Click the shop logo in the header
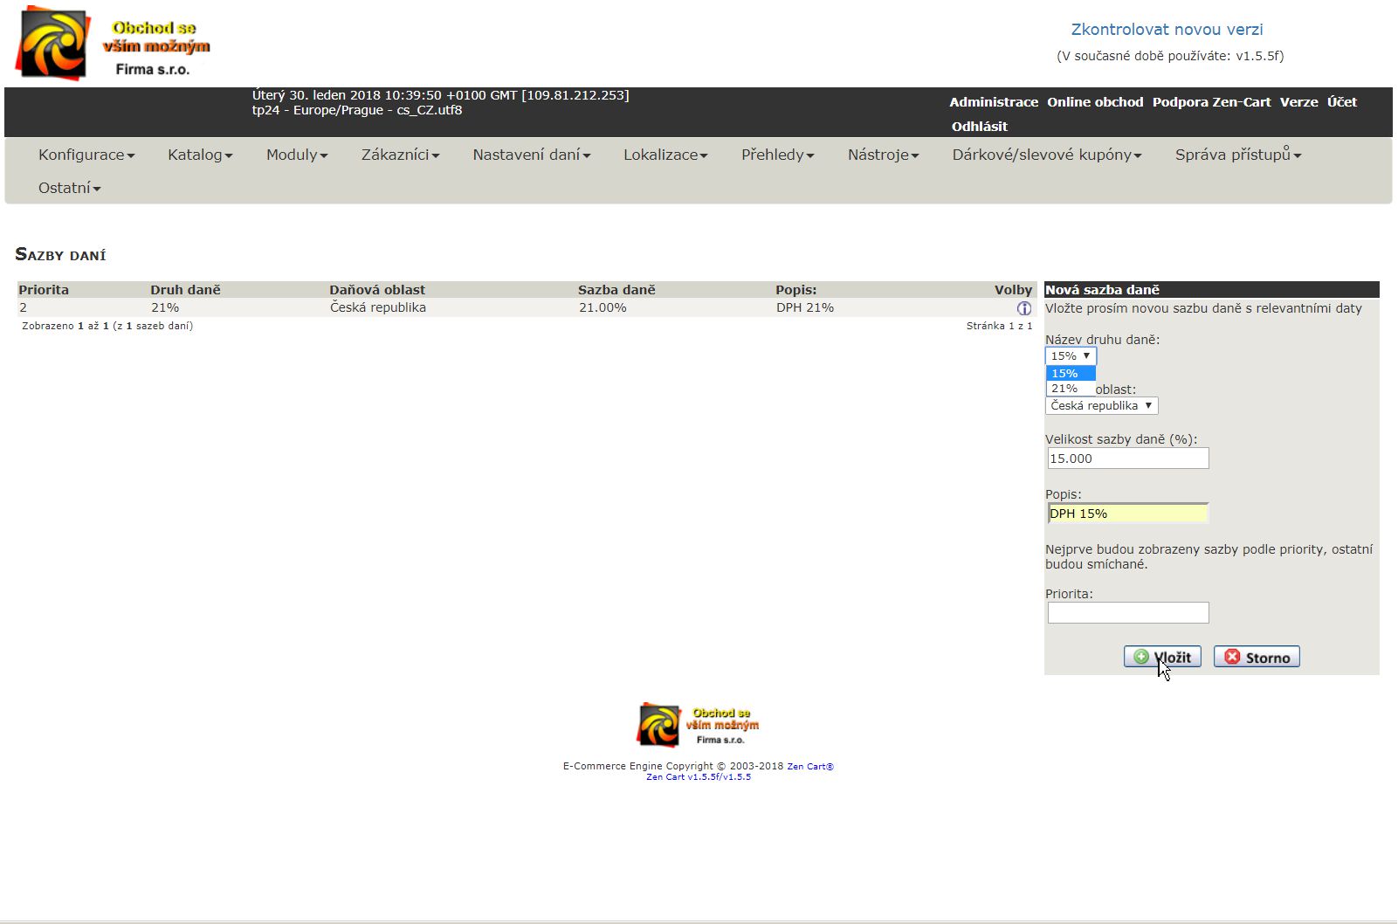 tap(114, 44)
